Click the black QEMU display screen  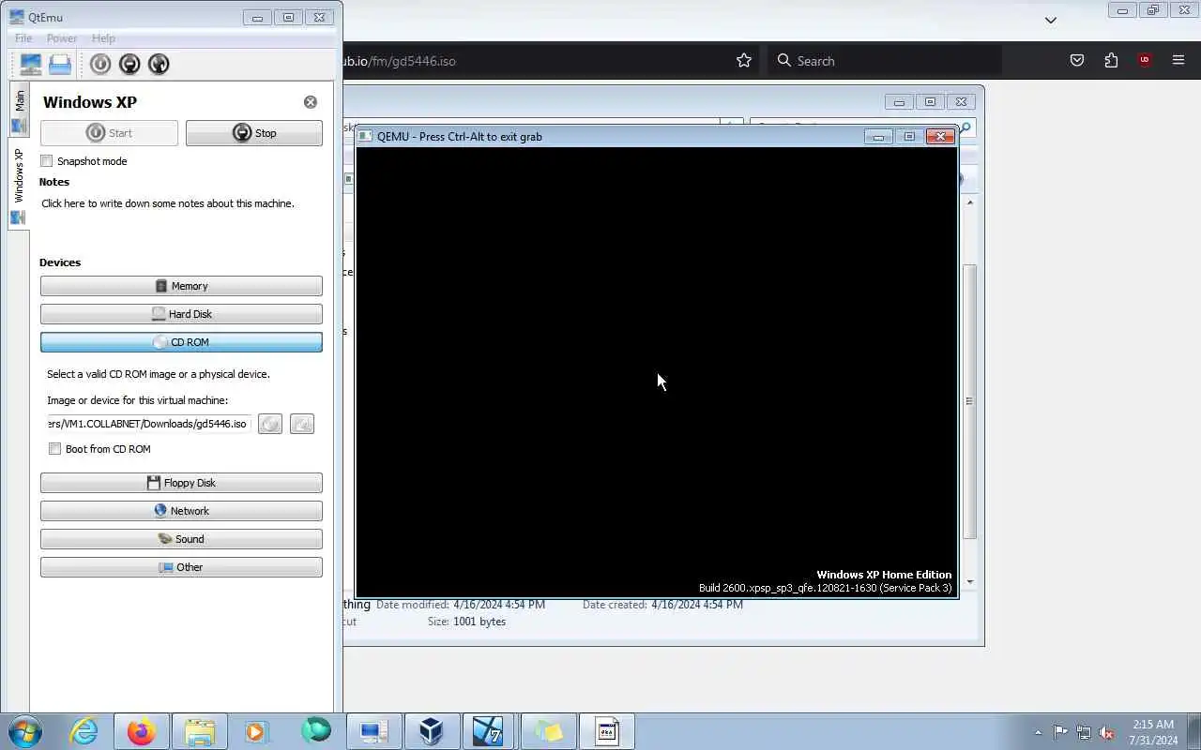(x=657, y=371)
